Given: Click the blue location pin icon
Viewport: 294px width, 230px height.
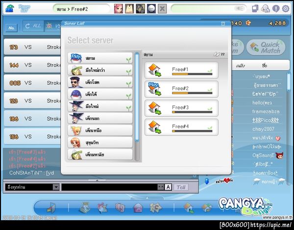Looking at the screenshot, I should coord(207,181).
